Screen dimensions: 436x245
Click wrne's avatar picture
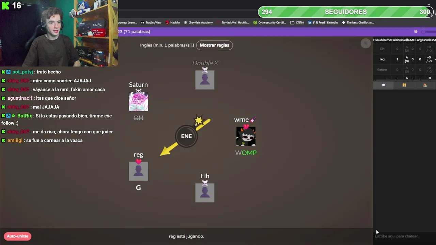pos(246,136)
